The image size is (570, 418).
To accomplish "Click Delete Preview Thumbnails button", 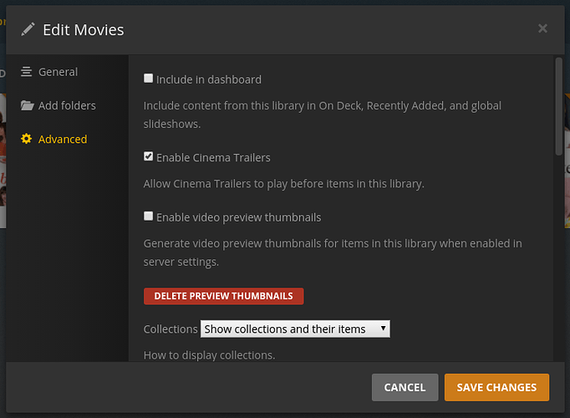I will click(223, 296).
